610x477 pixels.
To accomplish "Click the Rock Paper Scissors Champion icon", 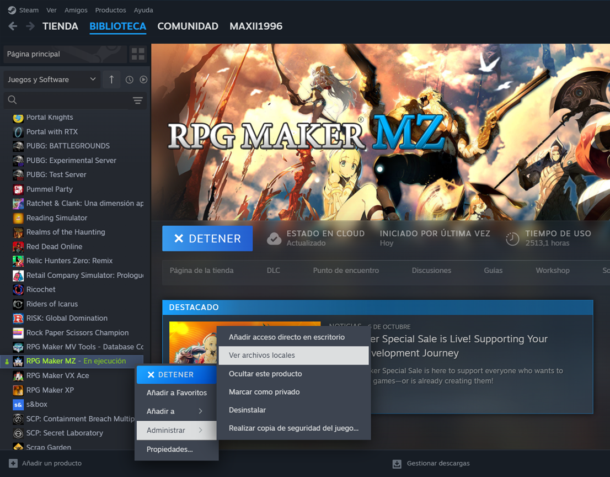I will [18, 333].
